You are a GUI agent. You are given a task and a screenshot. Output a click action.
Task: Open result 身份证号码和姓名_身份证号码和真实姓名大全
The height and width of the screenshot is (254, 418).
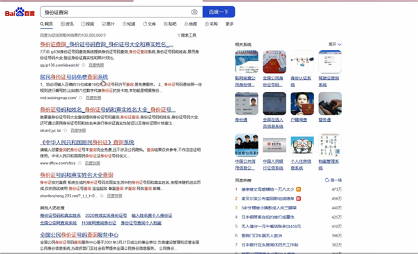(x=108, y=109)
